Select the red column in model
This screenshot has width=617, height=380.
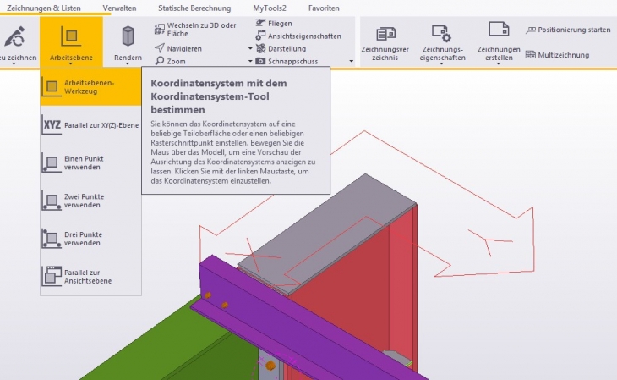coord(347,288)
